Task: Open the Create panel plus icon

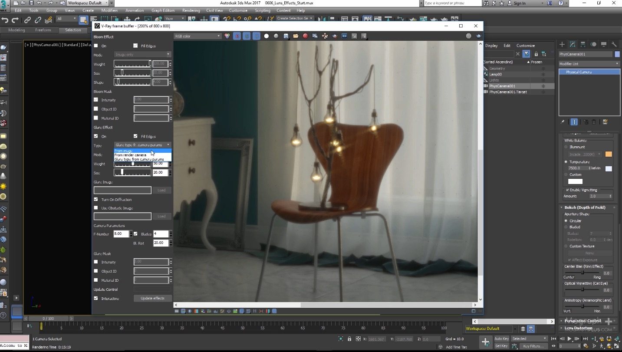Action: [x=562, y=44]
